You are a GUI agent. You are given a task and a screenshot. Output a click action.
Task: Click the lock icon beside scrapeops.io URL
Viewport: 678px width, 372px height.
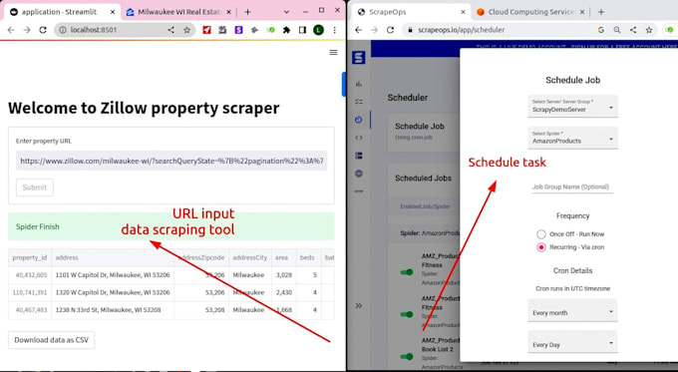[410, 30]
